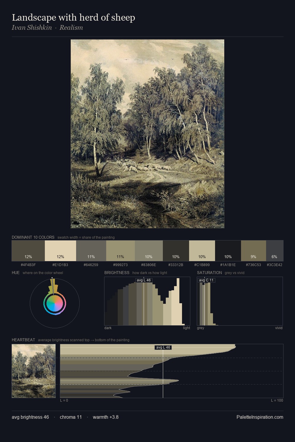Click the saturation histogram bars
295x442 pixels.
click(x=208, y=304)
